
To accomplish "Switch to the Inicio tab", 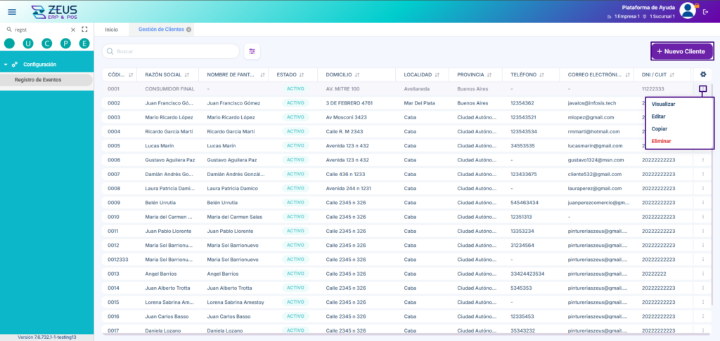I will coord(112,29).
